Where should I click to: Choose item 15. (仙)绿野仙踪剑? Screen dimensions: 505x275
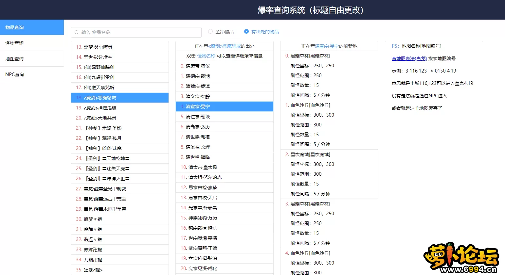pos(120,67)
